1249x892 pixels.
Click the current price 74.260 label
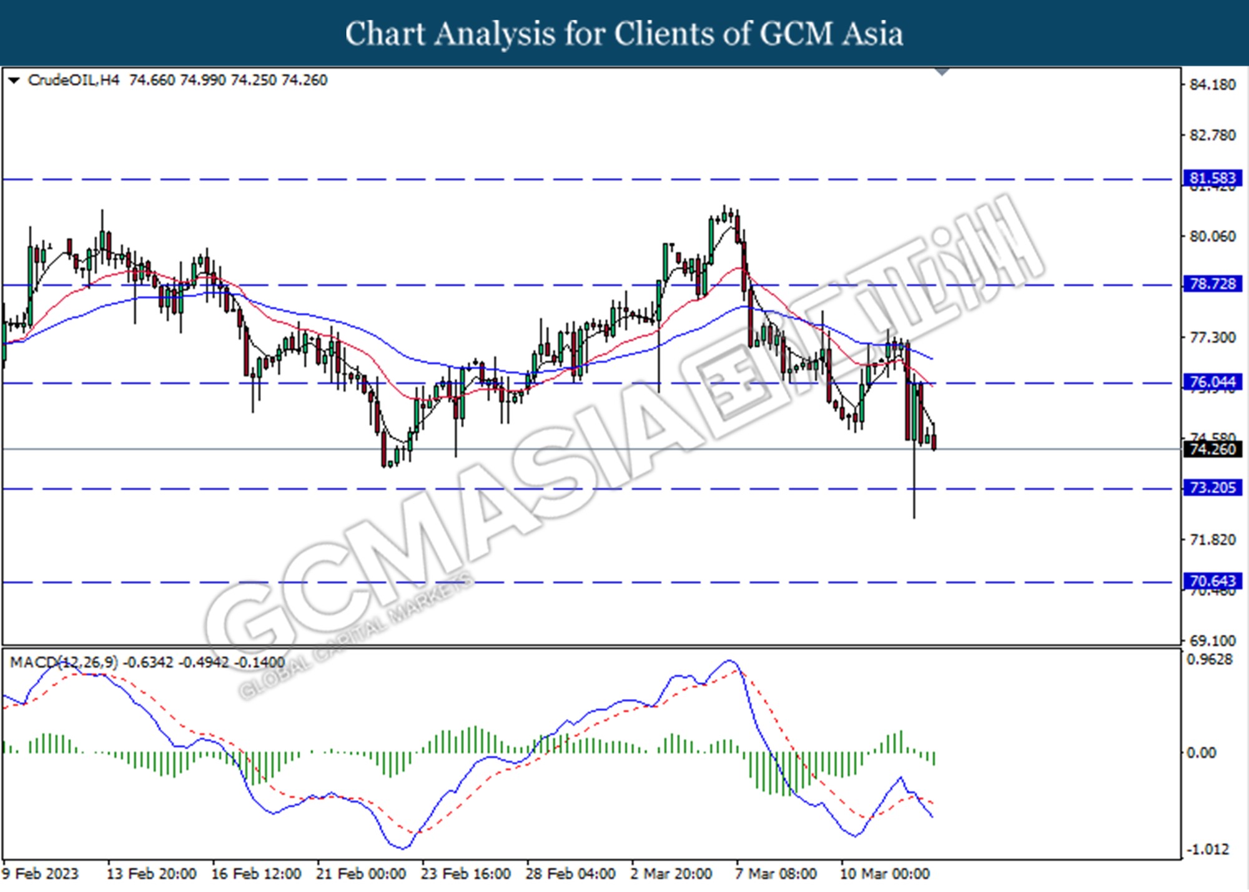coord(1213,448)
